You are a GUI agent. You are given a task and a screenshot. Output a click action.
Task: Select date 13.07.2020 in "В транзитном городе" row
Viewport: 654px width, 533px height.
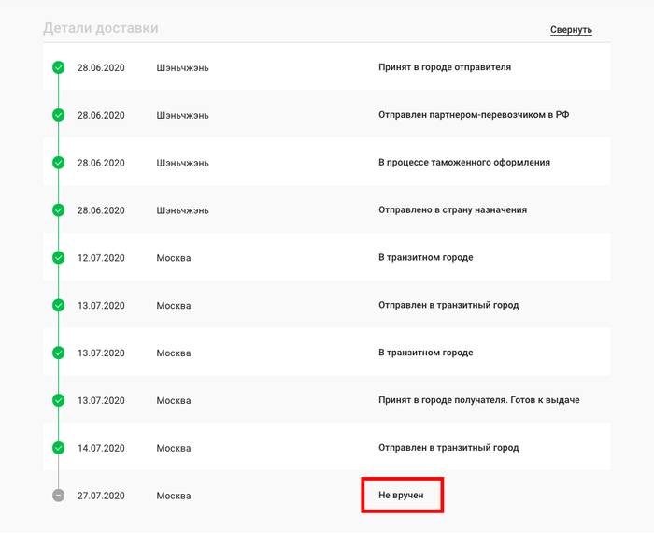pyautogui.click(x=101, y=353)
